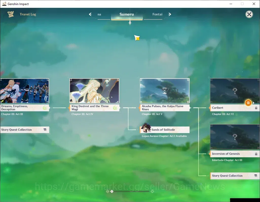Click the hourglass icon on Akasha Pulses image
This screenshot has height=202, width=260.
tap(165, 91)
